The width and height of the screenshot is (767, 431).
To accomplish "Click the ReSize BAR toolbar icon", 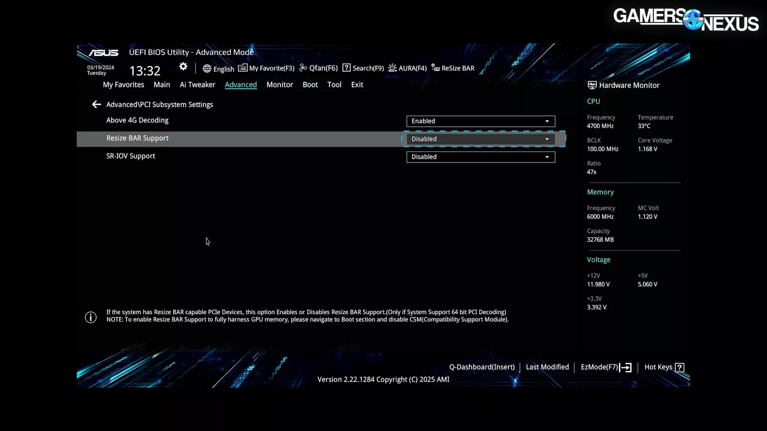I will (435, 68).
